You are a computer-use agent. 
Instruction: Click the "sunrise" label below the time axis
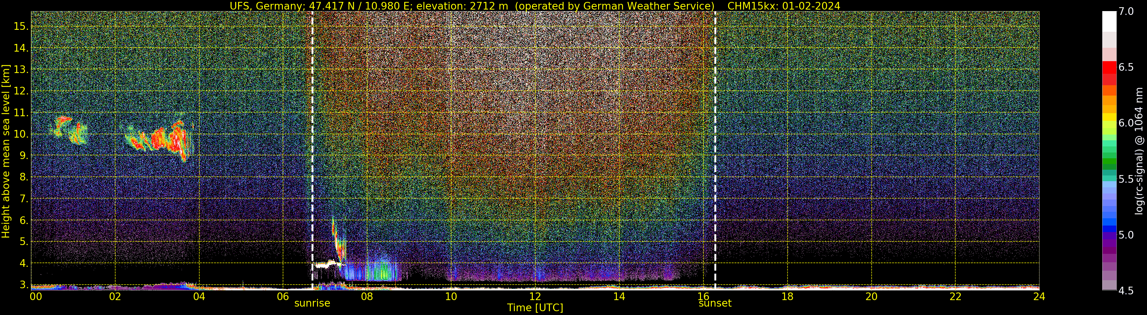[x=312, y=304]
